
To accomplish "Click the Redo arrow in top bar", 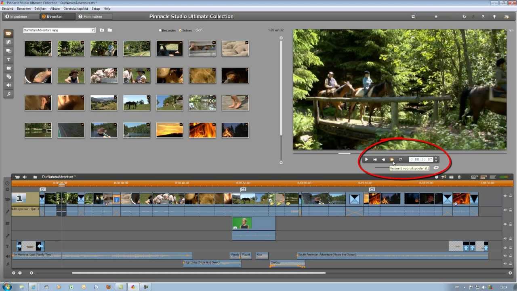I will pos(473,17).
